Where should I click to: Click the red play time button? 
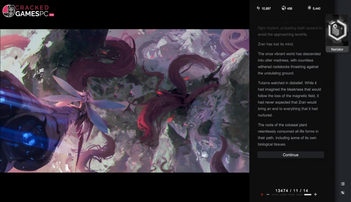262,195
